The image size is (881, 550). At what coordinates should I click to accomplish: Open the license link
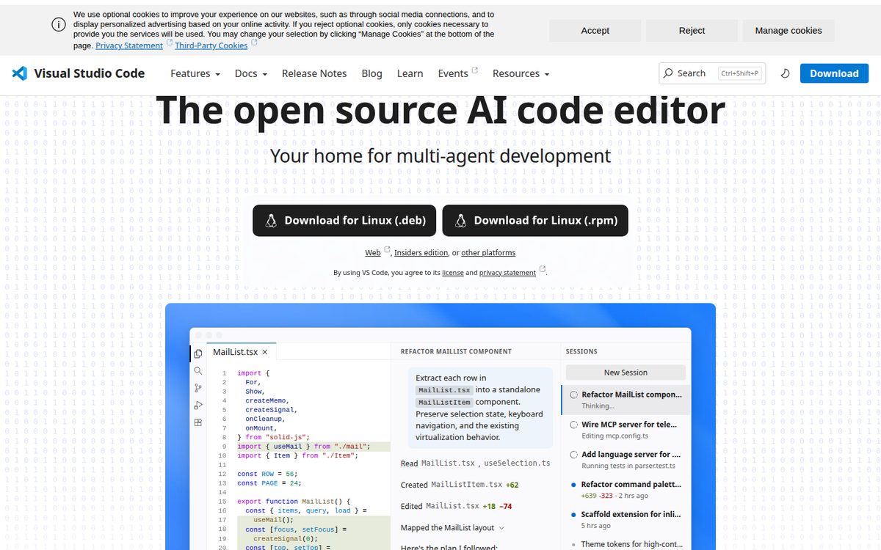click(x=453, y=273)
